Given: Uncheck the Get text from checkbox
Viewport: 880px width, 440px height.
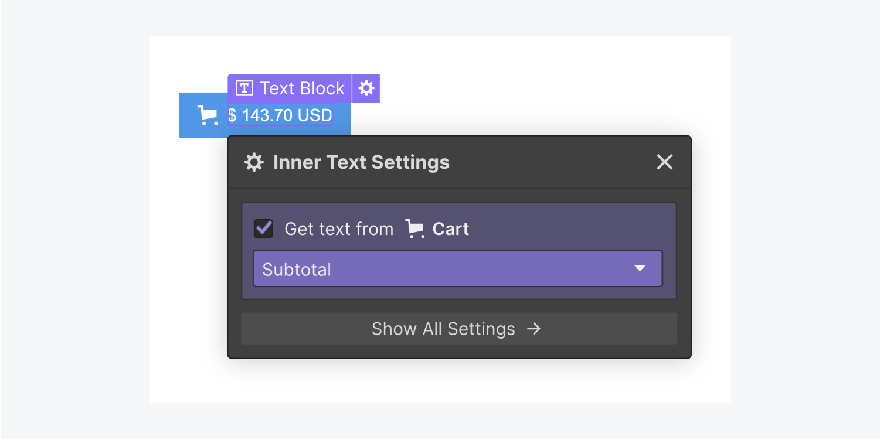Looking at the screenshot, I should tap(263, 228).
